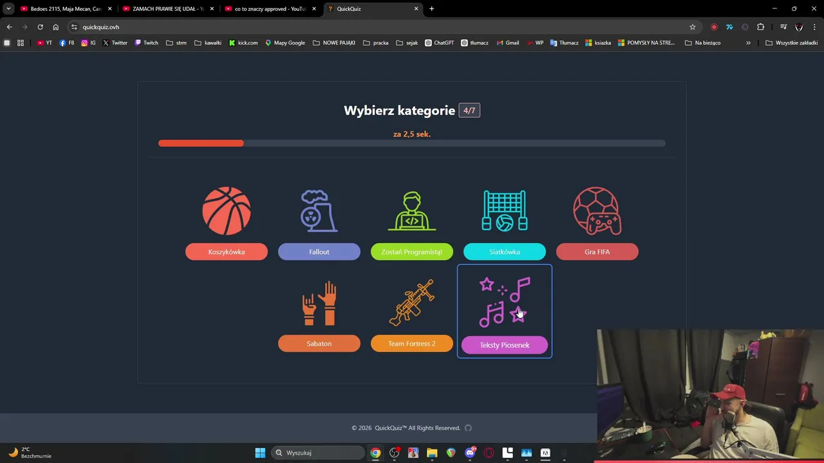
Task: Select the volleyball net icon
Action: (x=505, y=211)
